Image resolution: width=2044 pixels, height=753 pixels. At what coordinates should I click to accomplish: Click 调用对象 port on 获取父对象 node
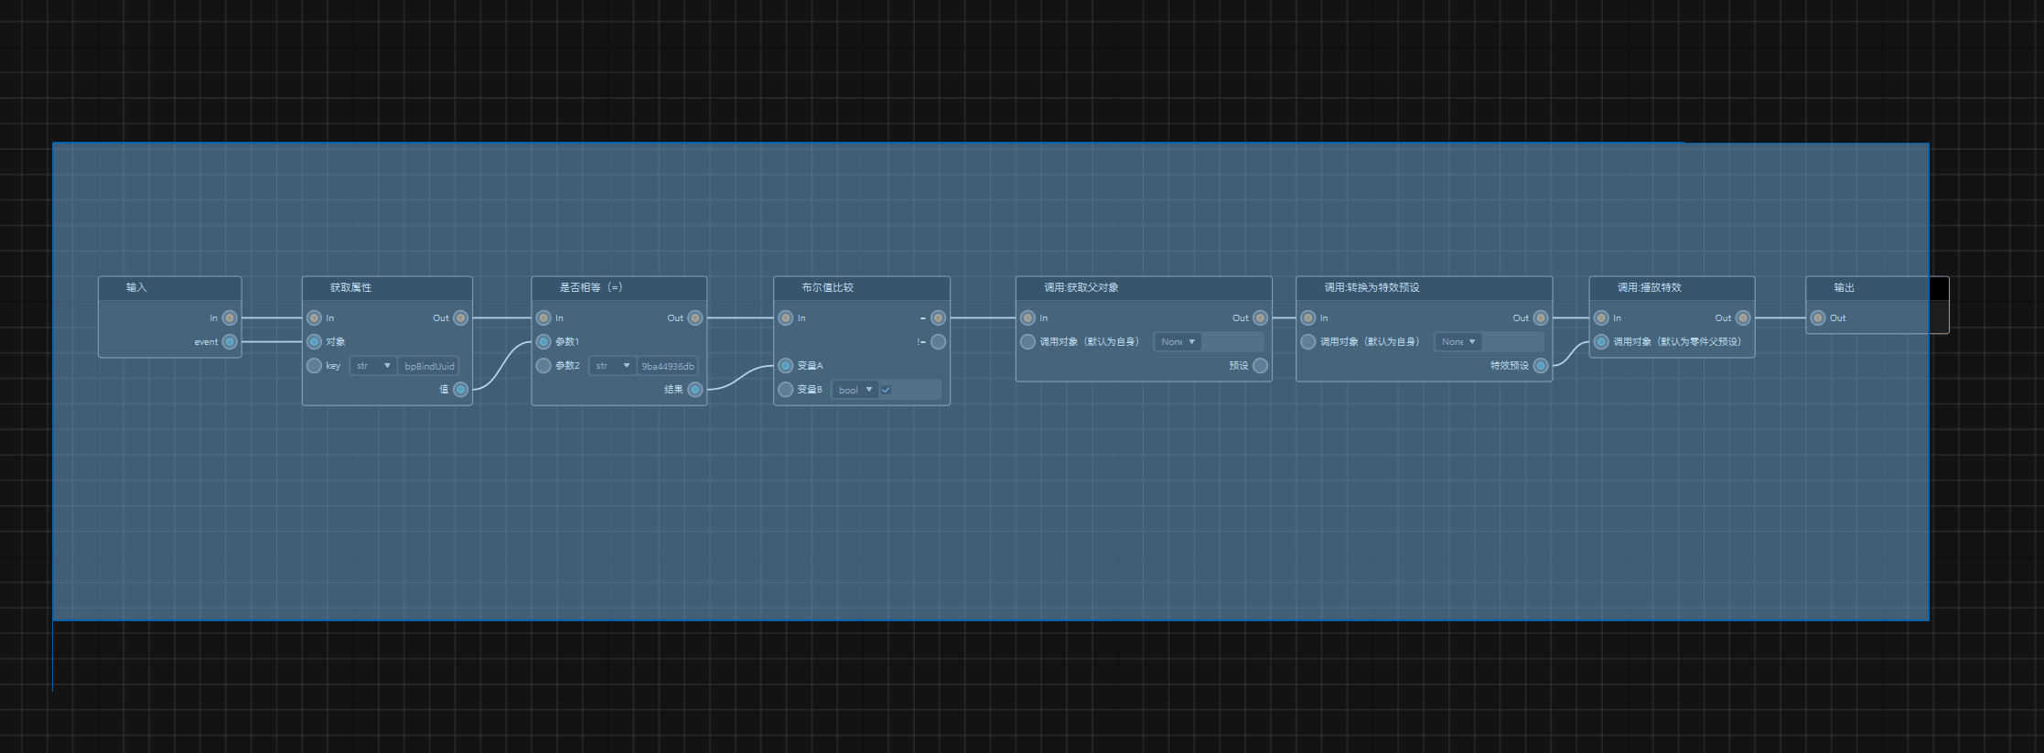1028,341
